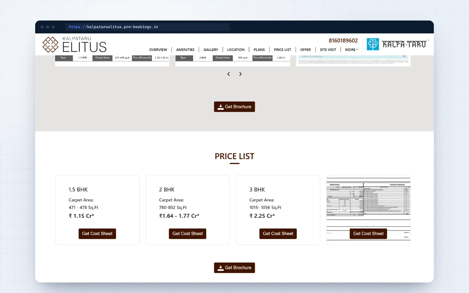Click carpet area 471 - 478 Sq.Ft
The image size is (469, 293).
pyautogui.click(x=84, y=207)
